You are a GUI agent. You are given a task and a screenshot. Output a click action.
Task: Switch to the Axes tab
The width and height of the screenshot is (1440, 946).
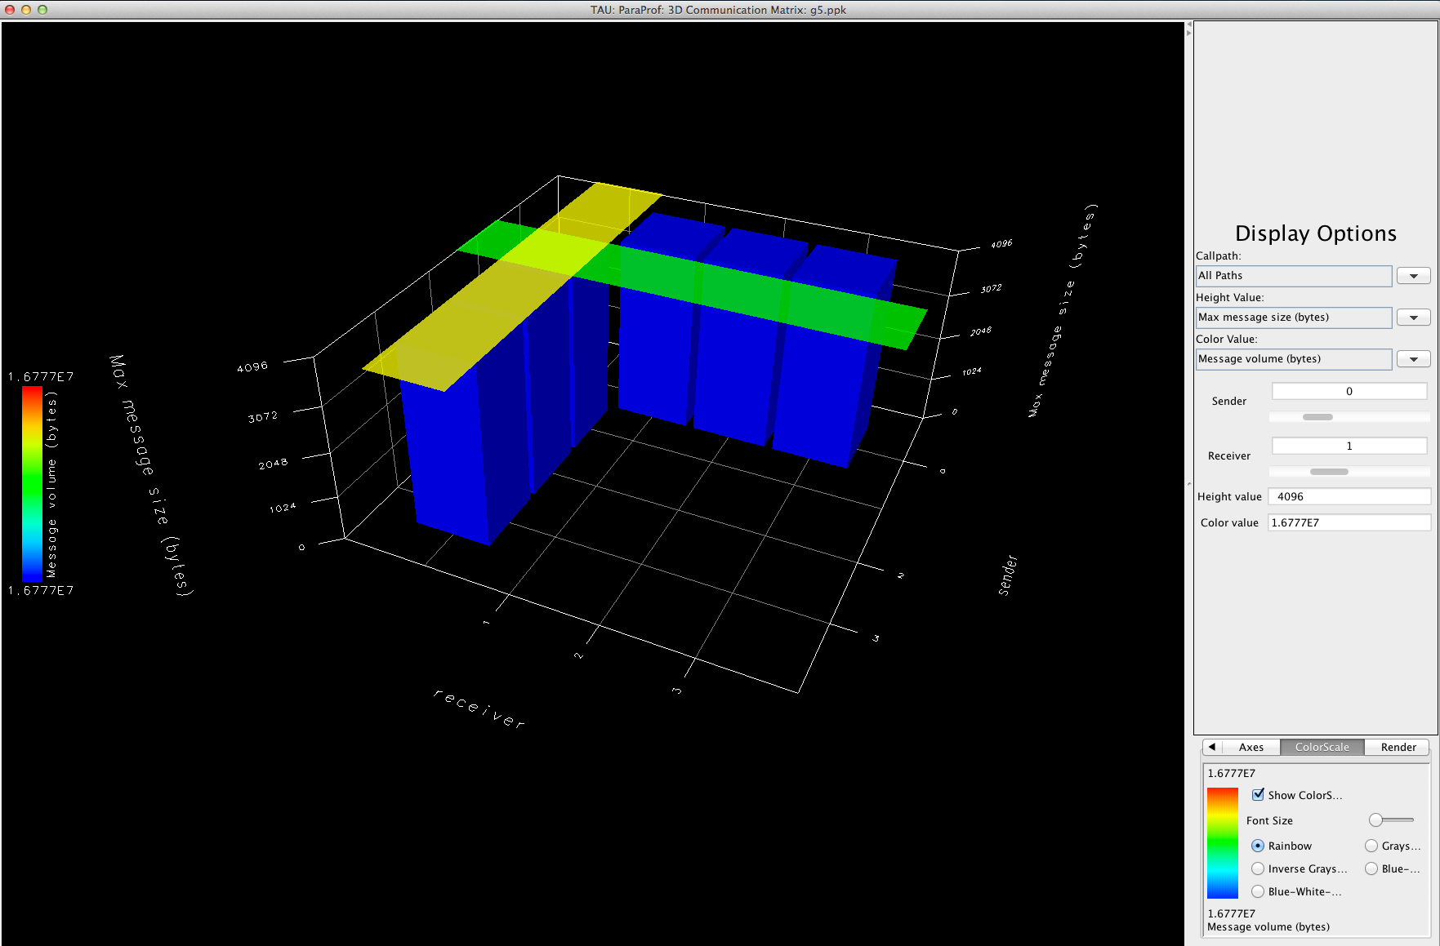coord(1251,747)
